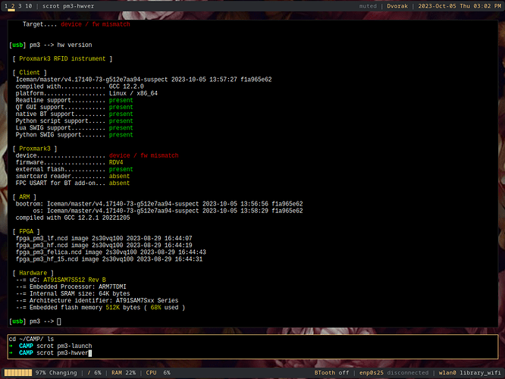Viewport: 505px width, 379px height.
Task: Click 'AT91SAM7S512 Rev B' uC value
Action: click(74, 280)
